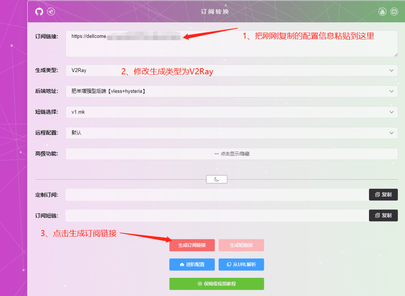Click 从URL解析 button
The height and width of the screenshot is (296, 405).
tap(241, 264)
